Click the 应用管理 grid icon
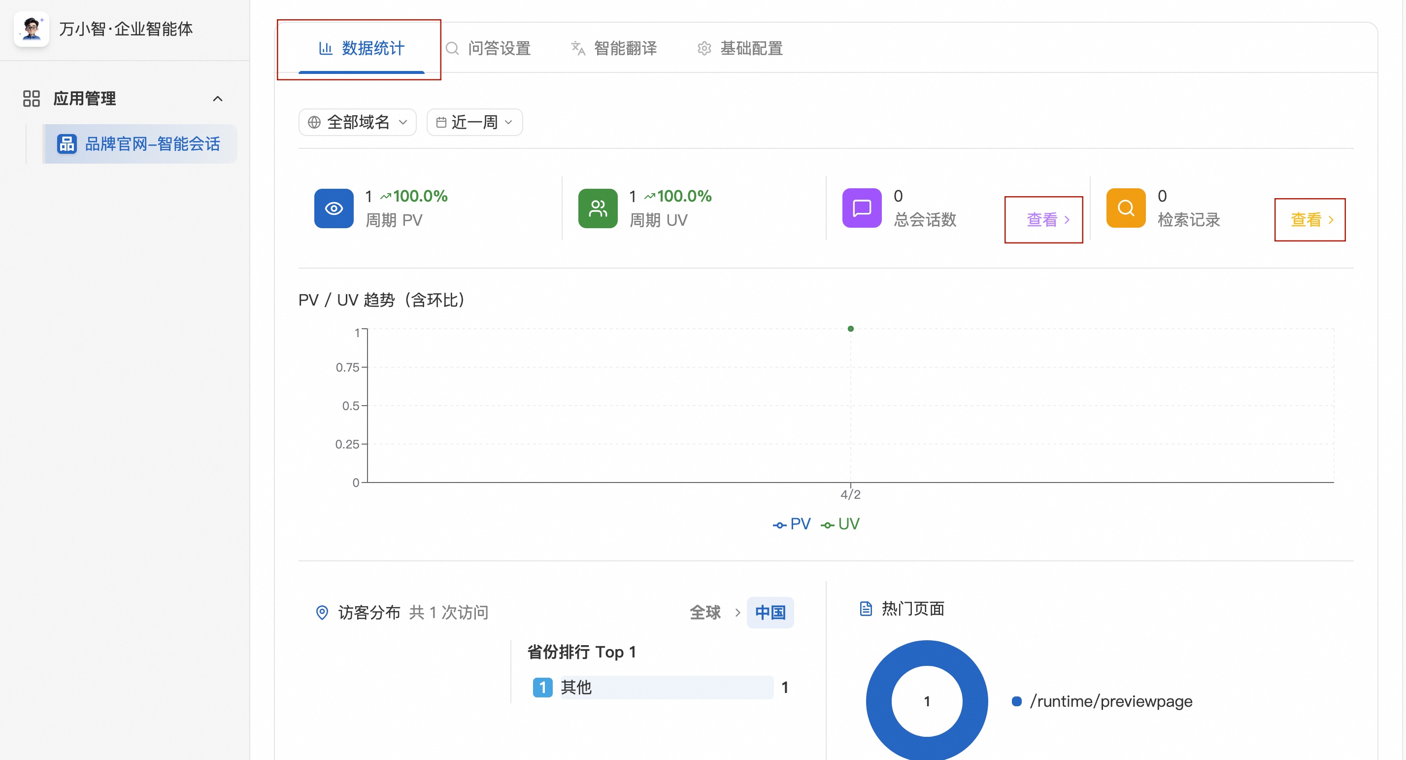The height and width of the screenshot is (760, 1406). point(32,99)
